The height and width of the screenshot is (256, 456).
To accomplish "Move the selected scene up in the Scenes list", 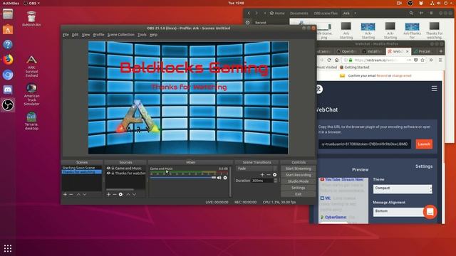I will (78, 194).
